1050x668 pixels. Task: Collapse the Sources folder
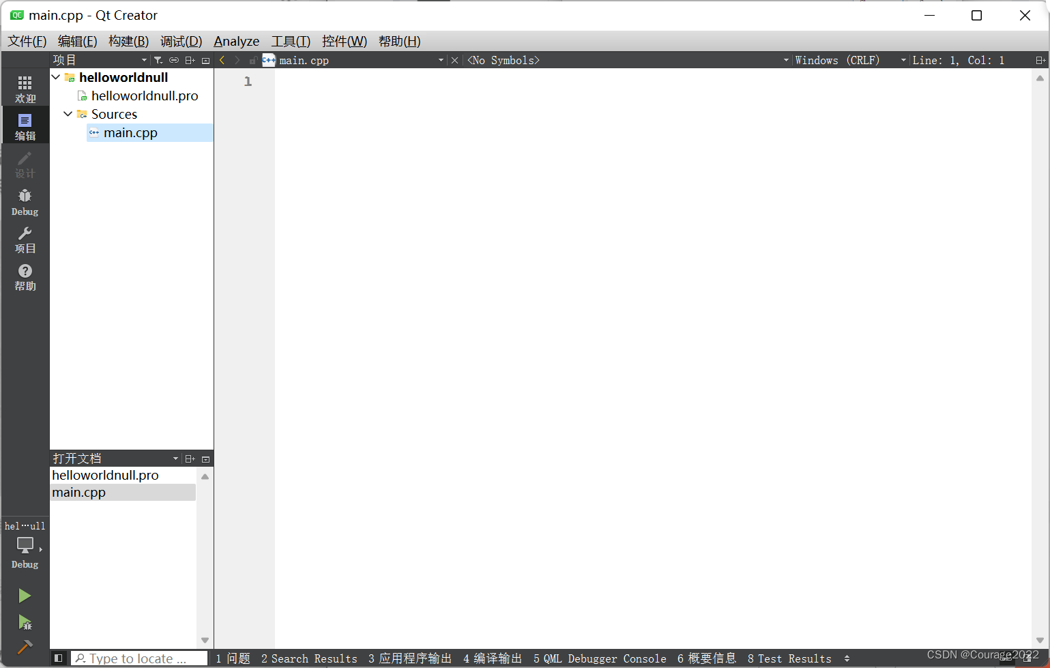click(x=68, y=114)
